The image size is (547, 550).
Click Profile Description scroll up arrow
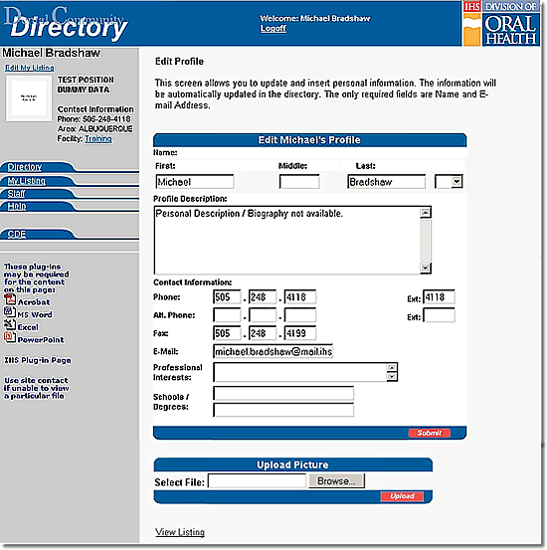tap(426, 213)
